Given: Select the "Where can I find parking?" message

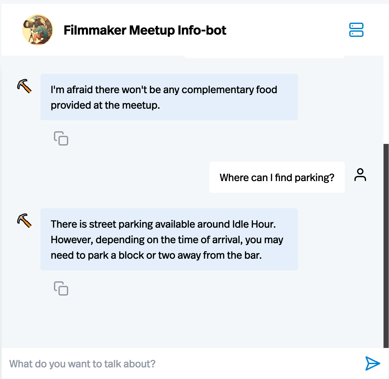Looking at the screenshot, I should point(277,178).
